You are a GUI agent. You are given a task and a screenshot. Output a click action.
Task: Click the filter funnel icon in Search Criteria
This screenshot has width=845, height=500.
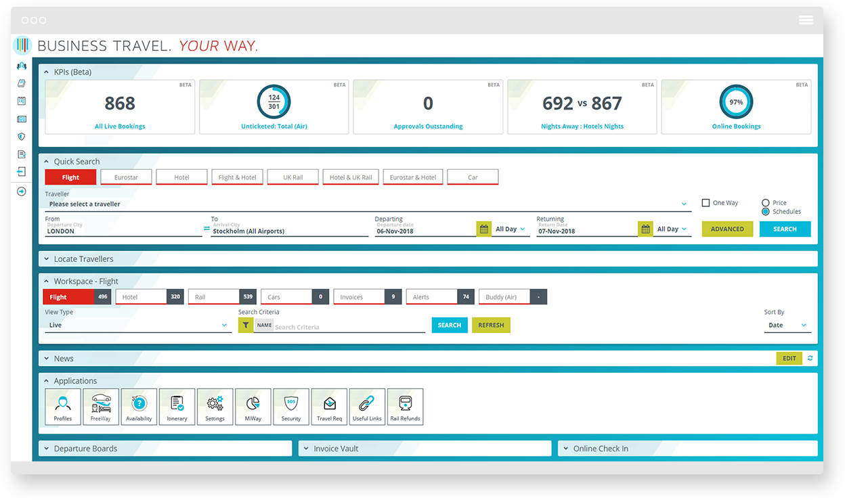click(x=246, y=325)
